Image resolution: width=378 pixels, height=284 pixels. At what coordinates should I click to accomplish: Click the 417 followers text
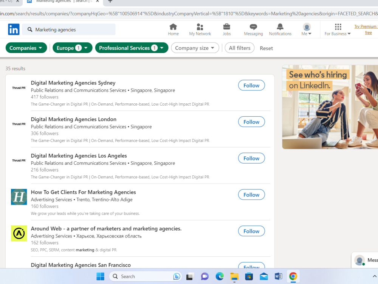click(45, 97)
